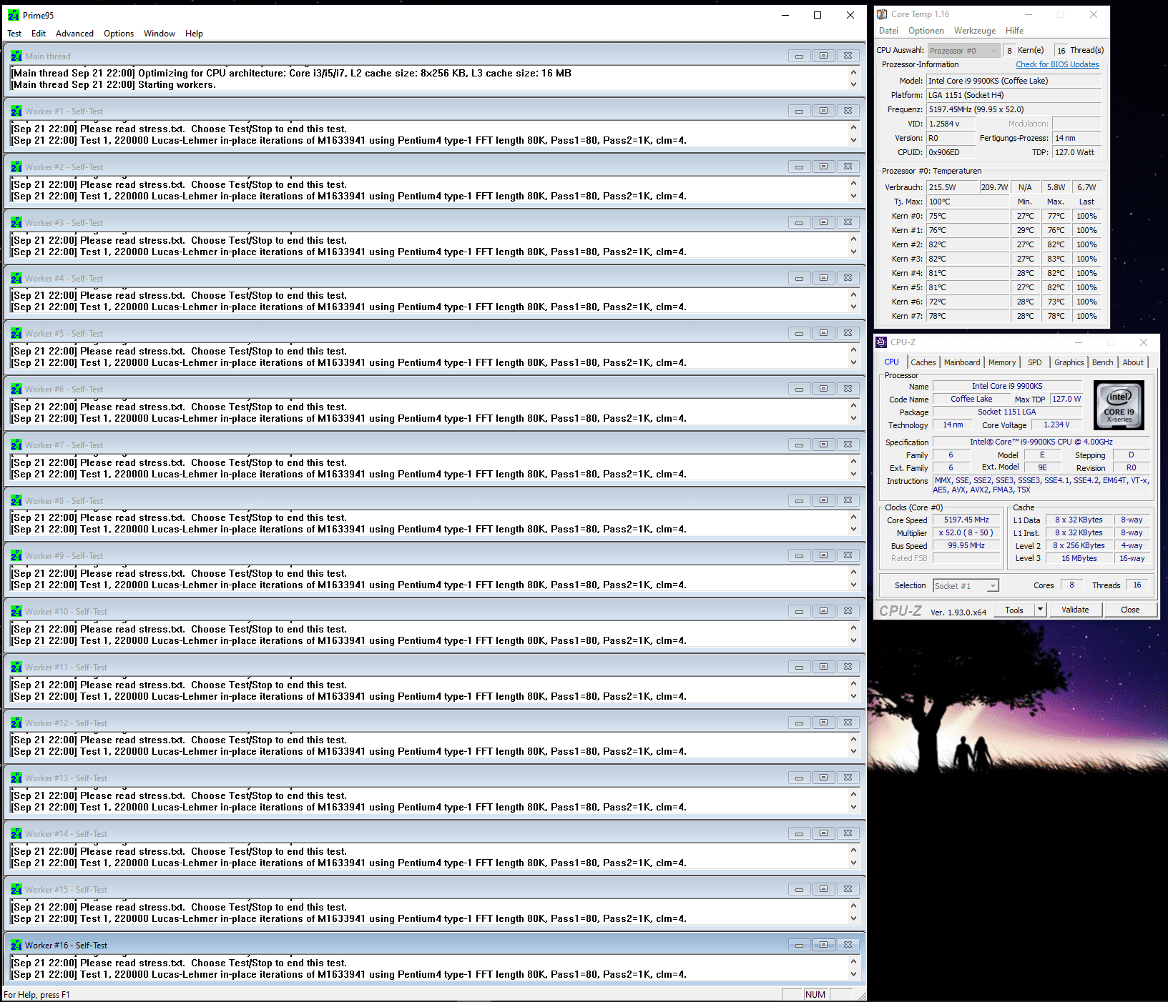This screenshot has width=1168, height=1002.
Task: Open the Tools dropdown arrow in CPU-Z
Action: (1041, 610)
